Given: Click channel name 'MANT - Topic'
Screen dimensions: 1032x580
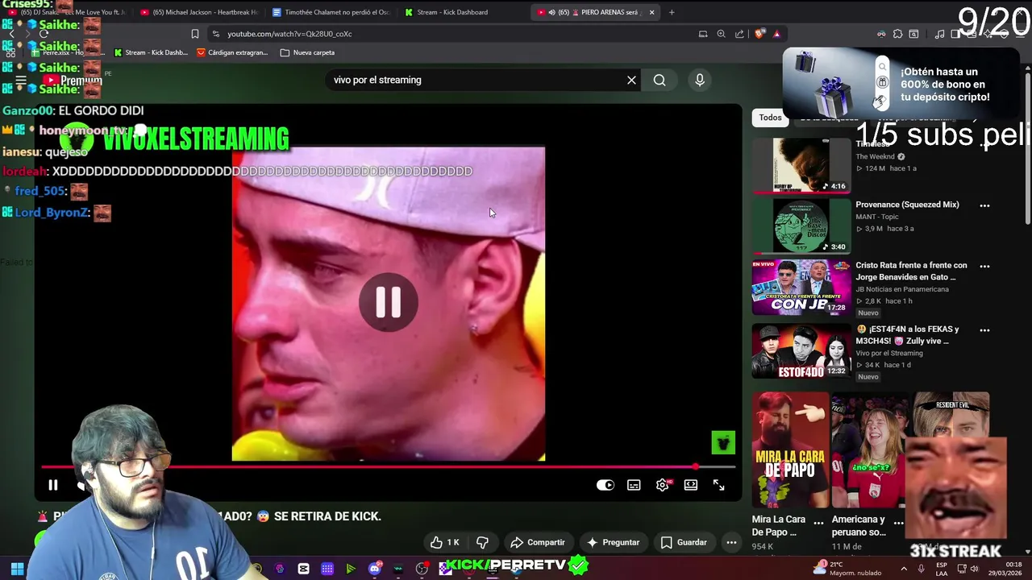Looking at the screenshot, I should [x=876, y=217].
